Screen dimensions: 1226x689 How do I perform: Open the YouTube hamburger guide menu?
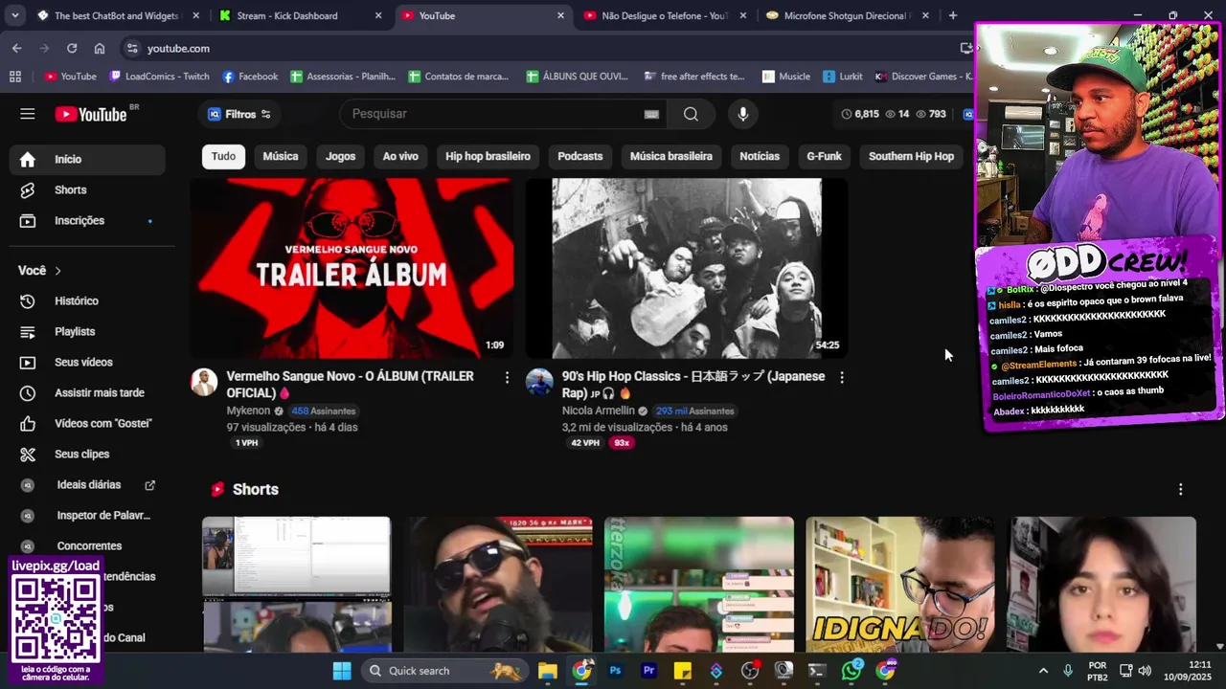[x=28, y=114]
